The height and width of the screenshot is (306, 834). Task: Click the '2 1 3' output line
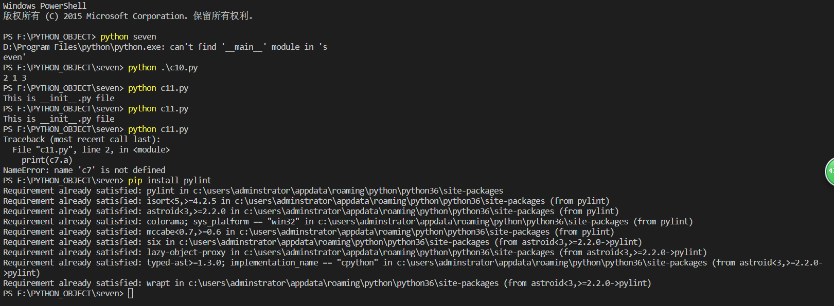15,78
